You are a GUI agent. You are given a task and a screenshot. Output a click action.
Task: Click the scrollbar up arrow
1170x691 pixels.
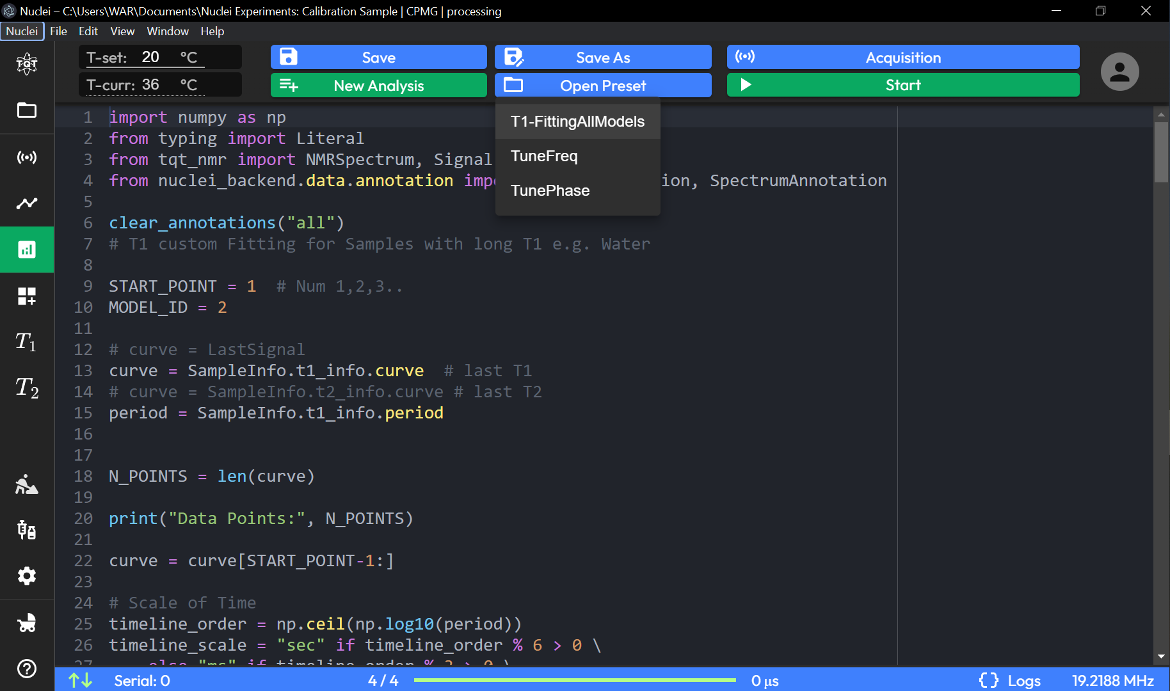1161,115
